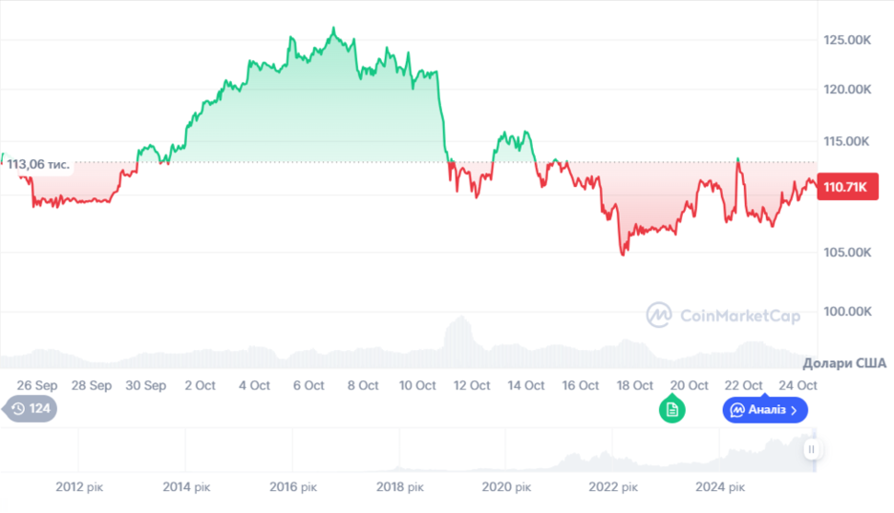Click the 105.00K price axis label
The height and width of the screenshot is (513, 894).
846,253
